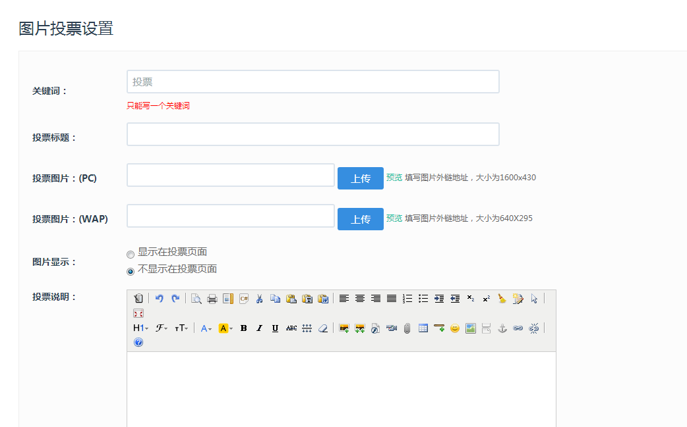The width and height of the screenshot is (687, 427).
Task: Copy selection using copy icon
Action: pyautogui.click(x=275, y=299)
